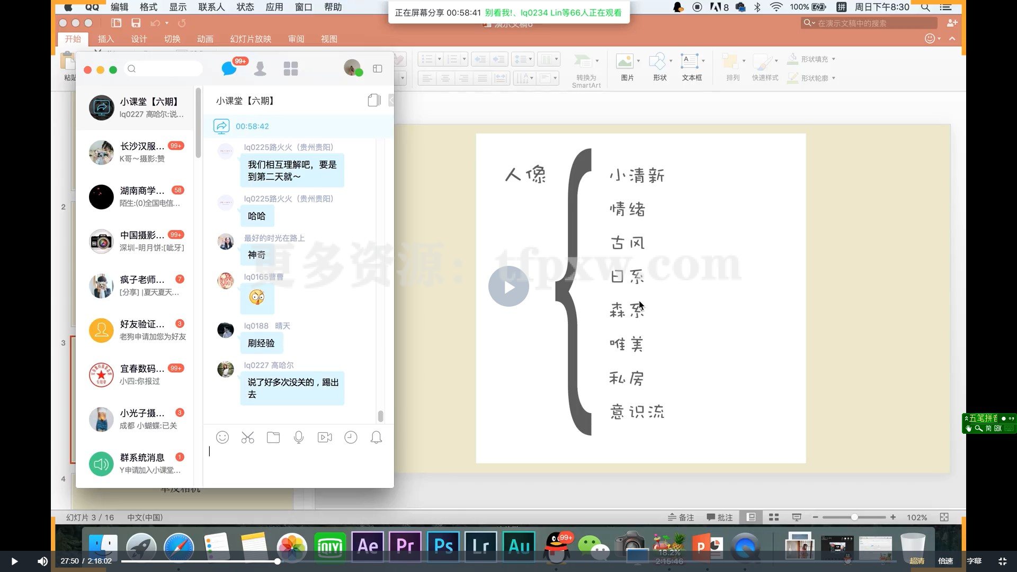This screenshot has width=1017, height=572.
Task: Toggle subtitles (字幕) in video player
Action: tap(974, 561)
